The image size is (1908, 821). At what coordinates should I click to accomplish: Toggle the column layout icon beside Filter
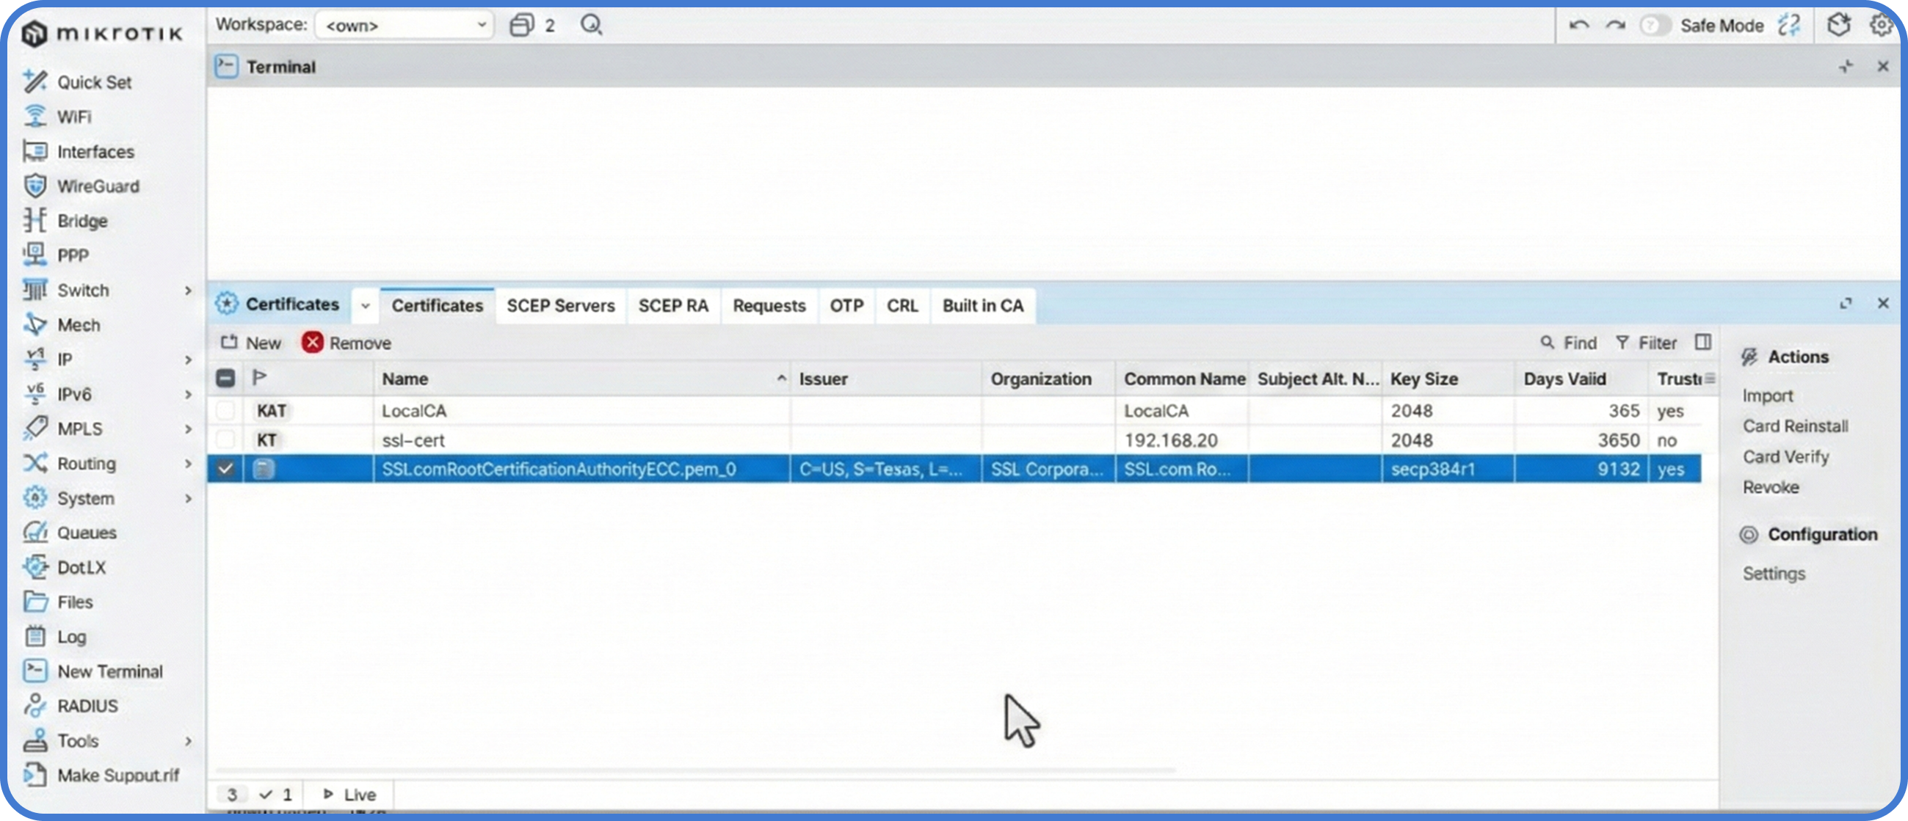(1703, 342)
